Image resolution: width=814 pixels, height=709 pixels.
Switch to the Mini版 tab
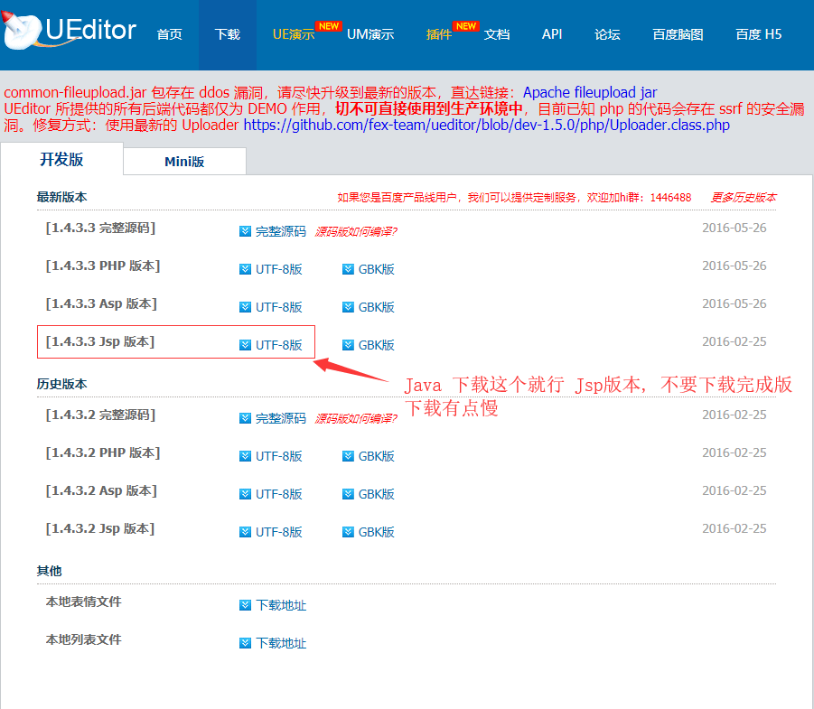click(184, 161)
